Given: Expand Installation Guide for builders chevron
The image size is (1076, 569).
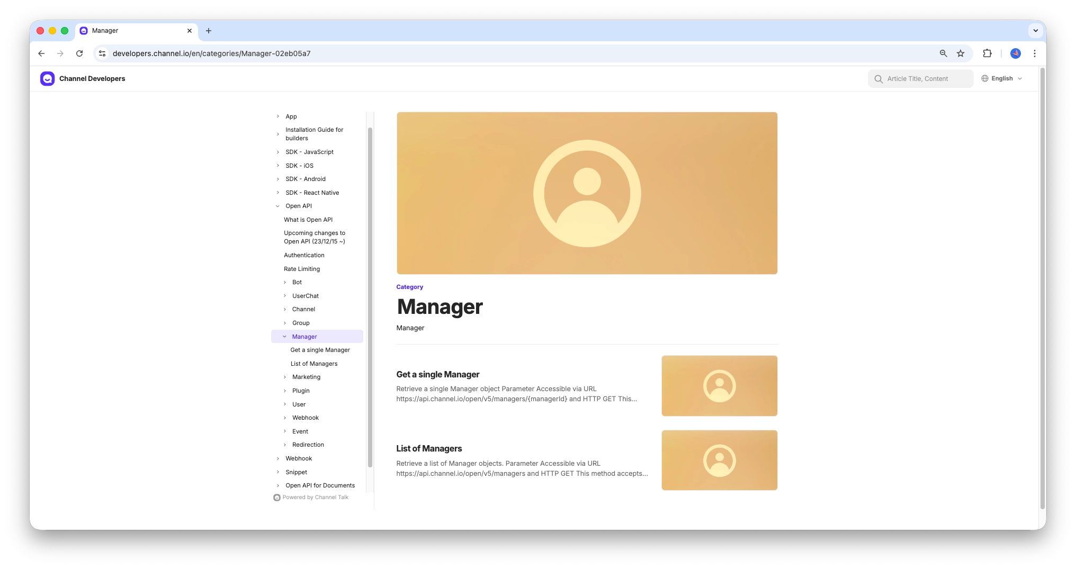Looking at the screenshot, I should (x=278, y=134).
